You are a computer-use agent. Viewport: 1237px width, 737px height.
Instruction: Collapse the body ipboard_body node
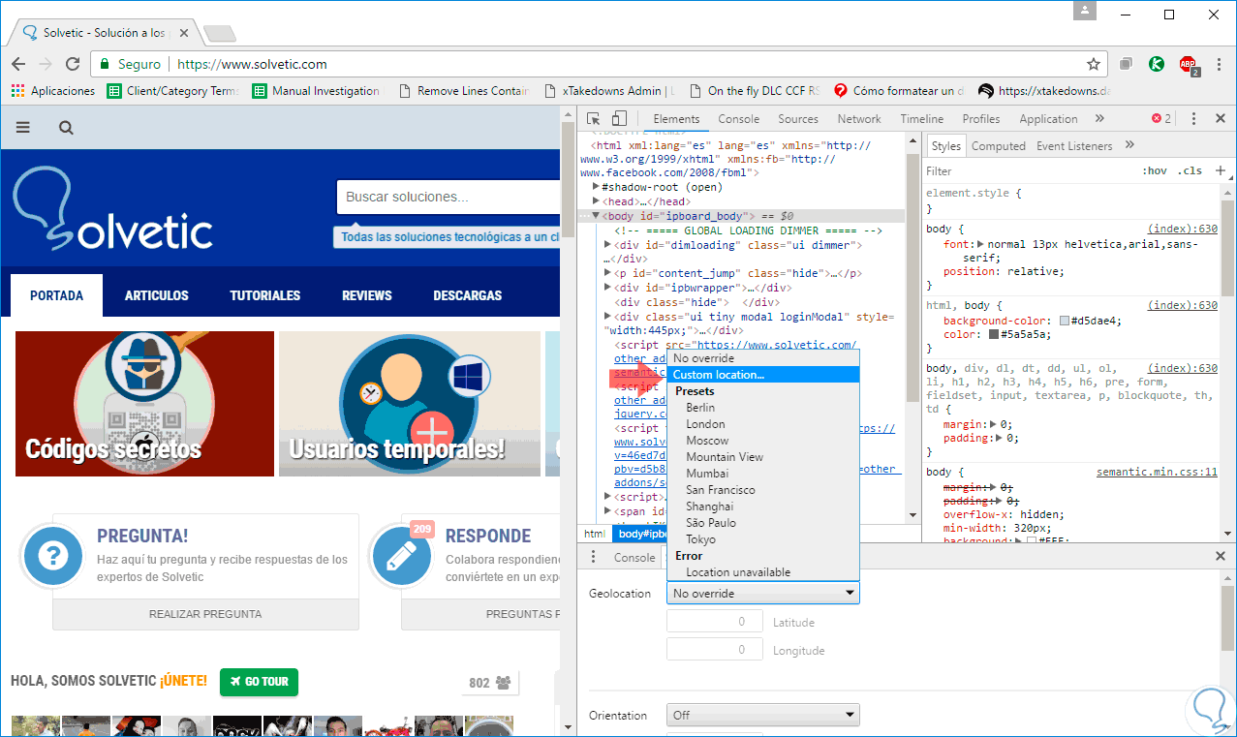click(597, 216)
